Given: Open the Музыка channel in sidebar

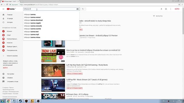Looking at the screenshot, I should click(x=11, y=31).
